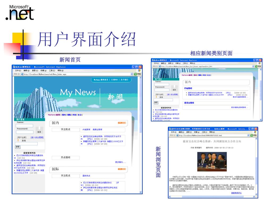The height and width of the screenshot is (204, 272).
Task: Click the XML RSS badge beside 国内
Action: pyautogui.click(x=122, y=123)
